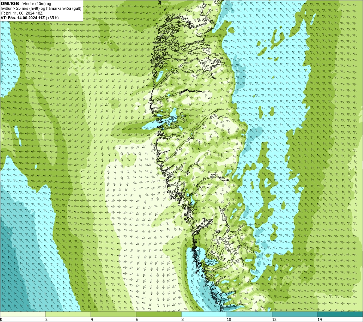Click the 8–10 m/s light cyan swatch
Screen dimensions: 363x322
tap(204, 314)
